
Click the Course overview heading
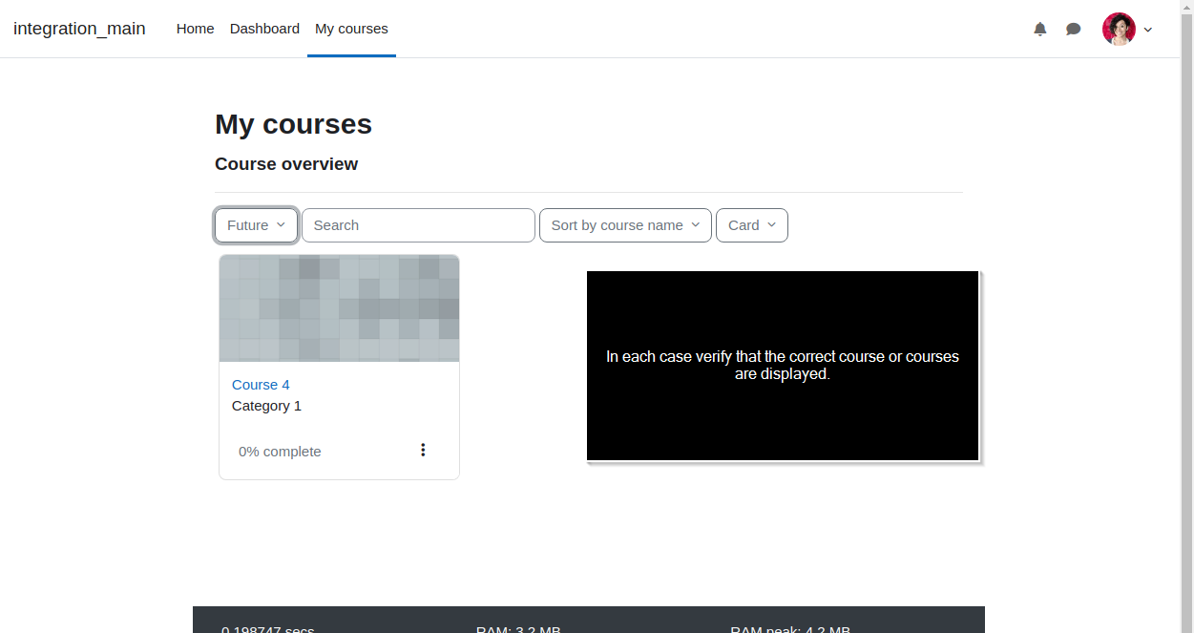286,164
